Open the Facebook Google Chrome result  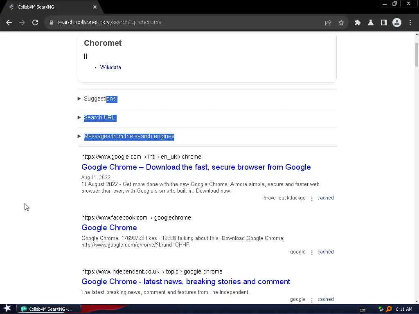[x=109, y=228]
